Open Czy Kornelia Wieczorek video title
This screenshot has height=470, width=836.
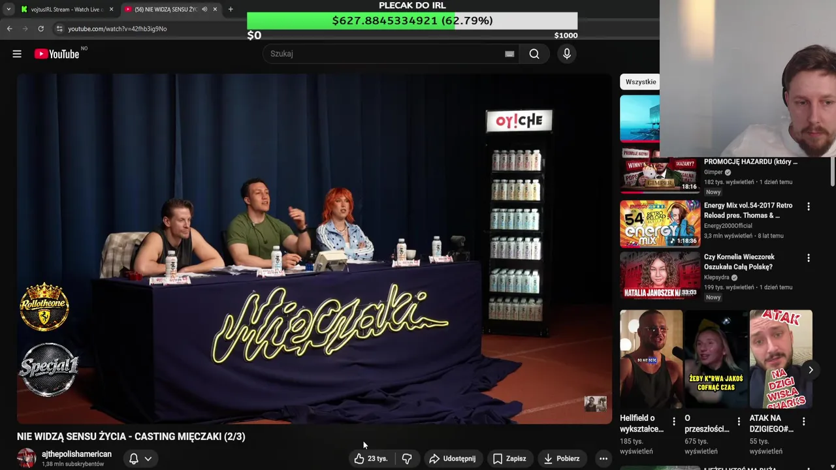tap(739, 262)
